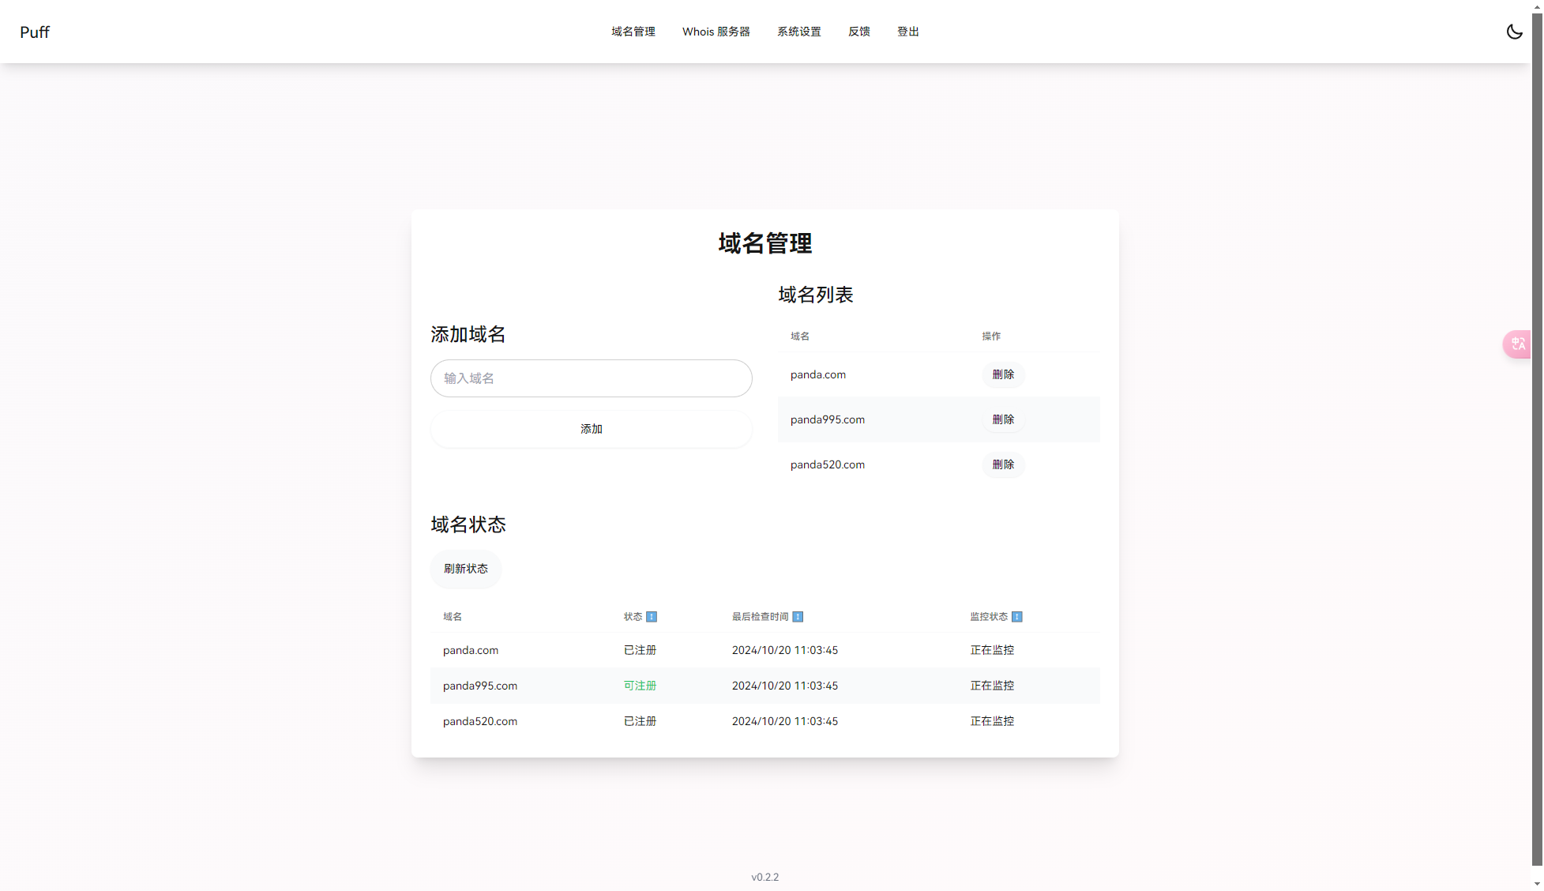Image resolution: width=1544 pixels, height=891 pixels.
Task: Click scrollbar down arrow
Action: pos(1538,885)
